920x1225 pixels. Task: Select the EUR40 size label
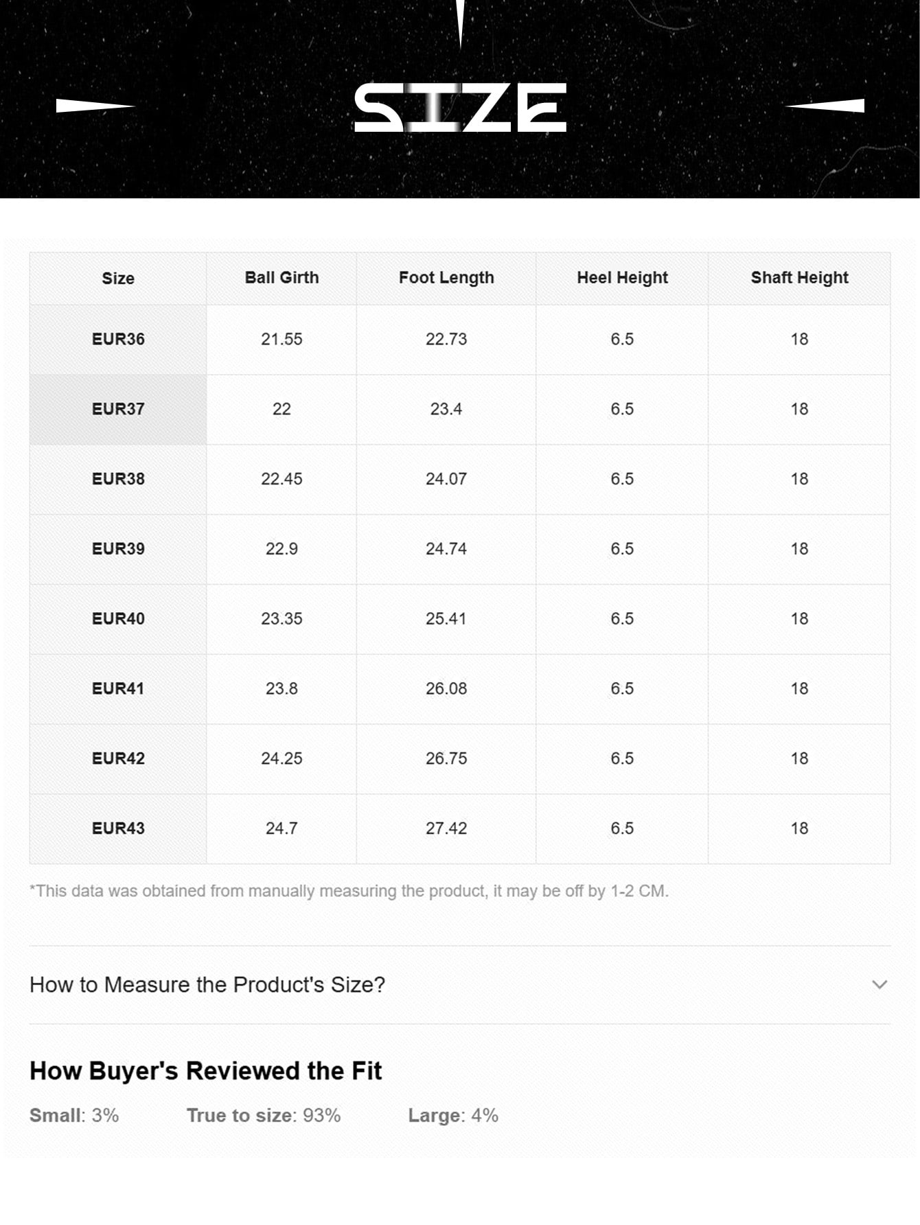118,619
